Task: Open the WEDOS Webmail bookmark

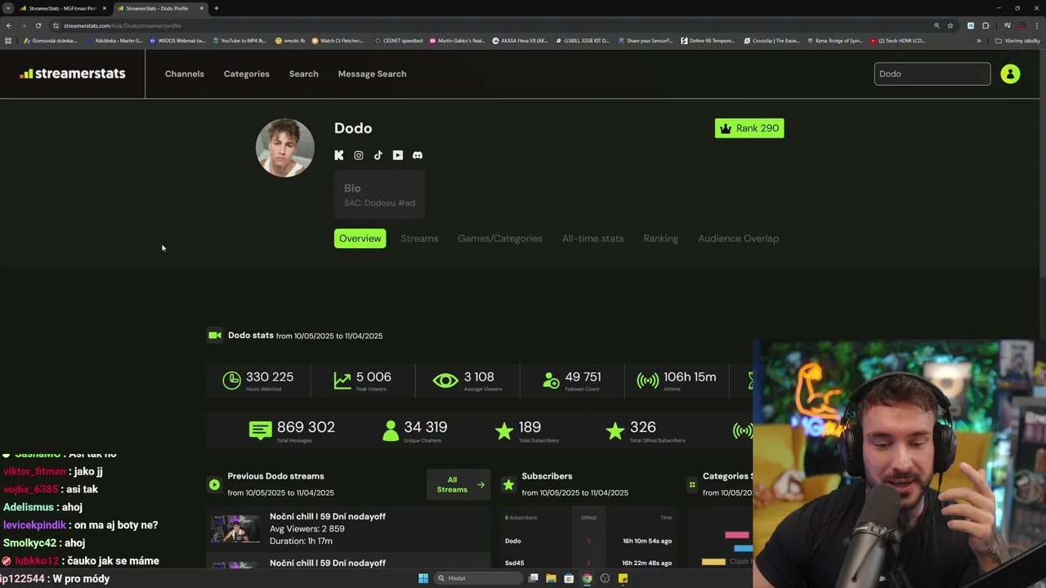Action: pyautogui.click(x=177, y=41)
